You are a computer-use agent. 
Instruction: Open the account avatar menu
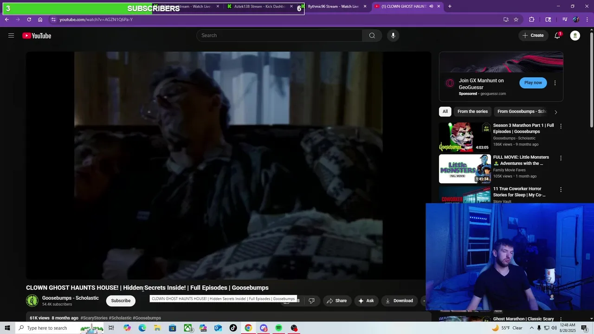coord(575,36)
